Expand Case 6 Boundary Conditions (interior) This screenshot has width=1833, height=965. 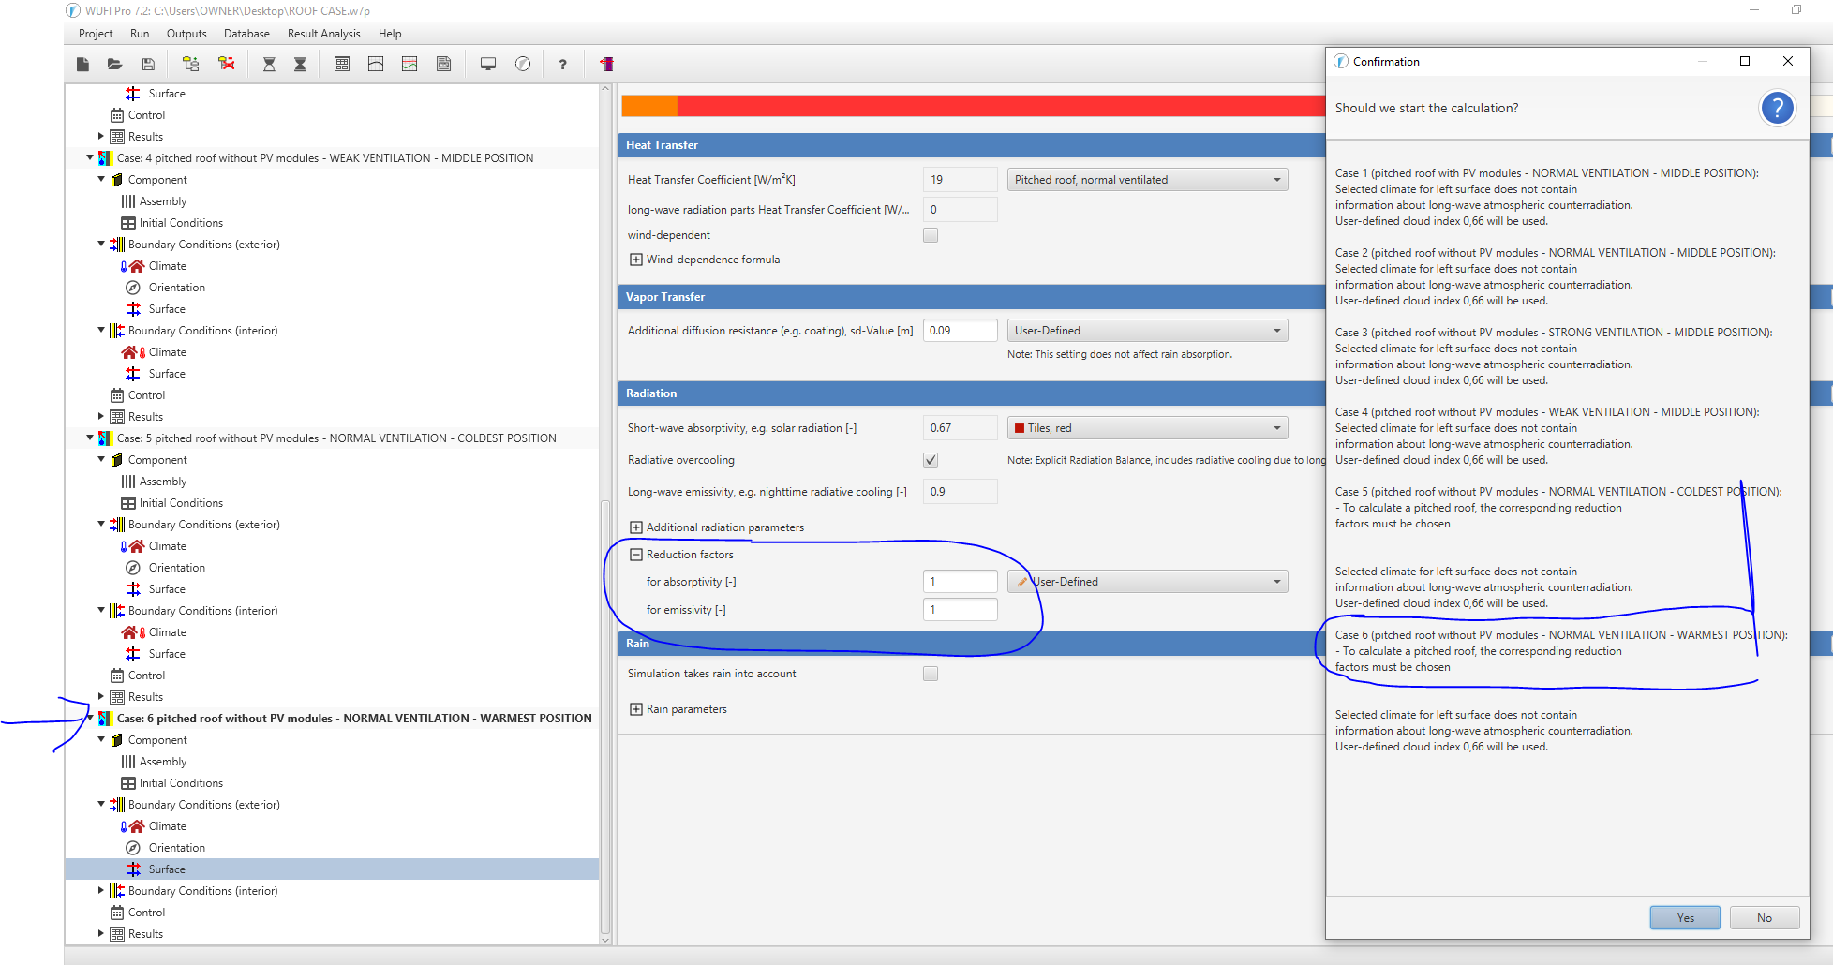101,890
